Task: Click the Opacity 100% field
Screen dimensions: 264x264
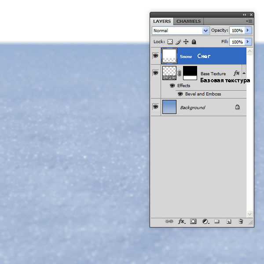Action: (237, 30)
